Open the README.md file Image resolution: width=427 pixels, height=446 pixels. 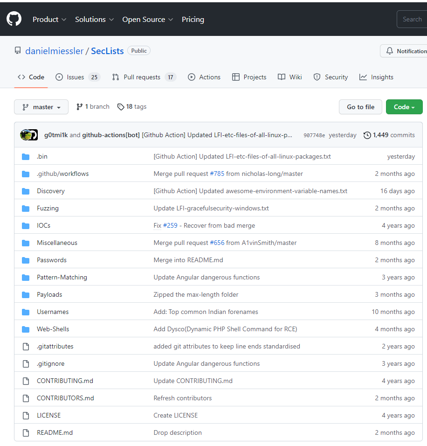(x=55, y=433)
